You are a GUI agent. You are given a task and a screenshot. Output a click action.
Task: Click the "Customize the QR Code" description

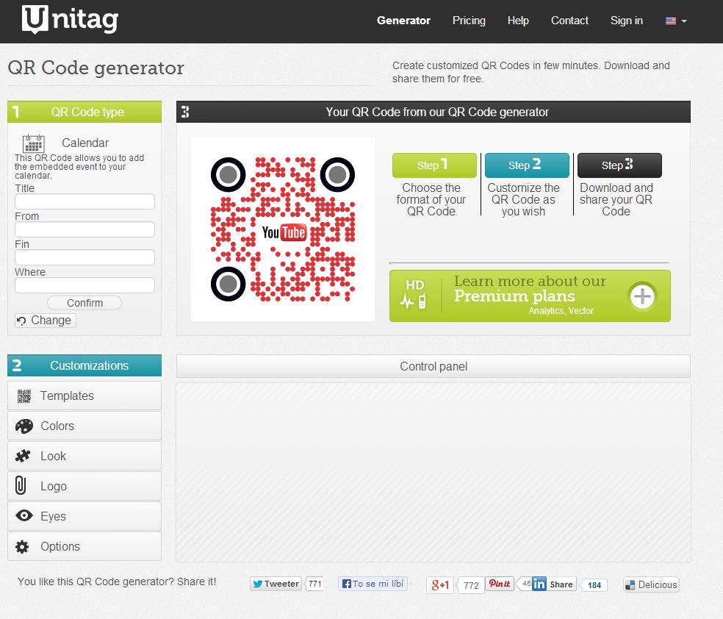point(523,200)
